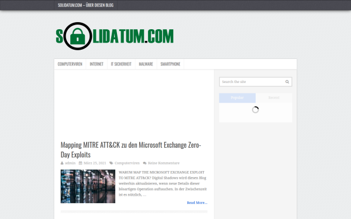Viewport: 351px width, 219px height.
Task: Open the IT Sicherheit menu item
Action: 121,64
